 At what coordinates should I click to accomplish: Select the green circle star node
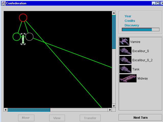coord(16,37)
